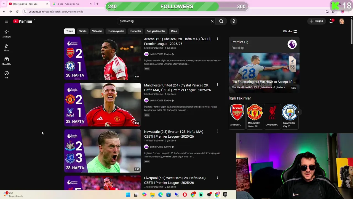
Task: Reload the page with the refresh icon
Action: 17,12
